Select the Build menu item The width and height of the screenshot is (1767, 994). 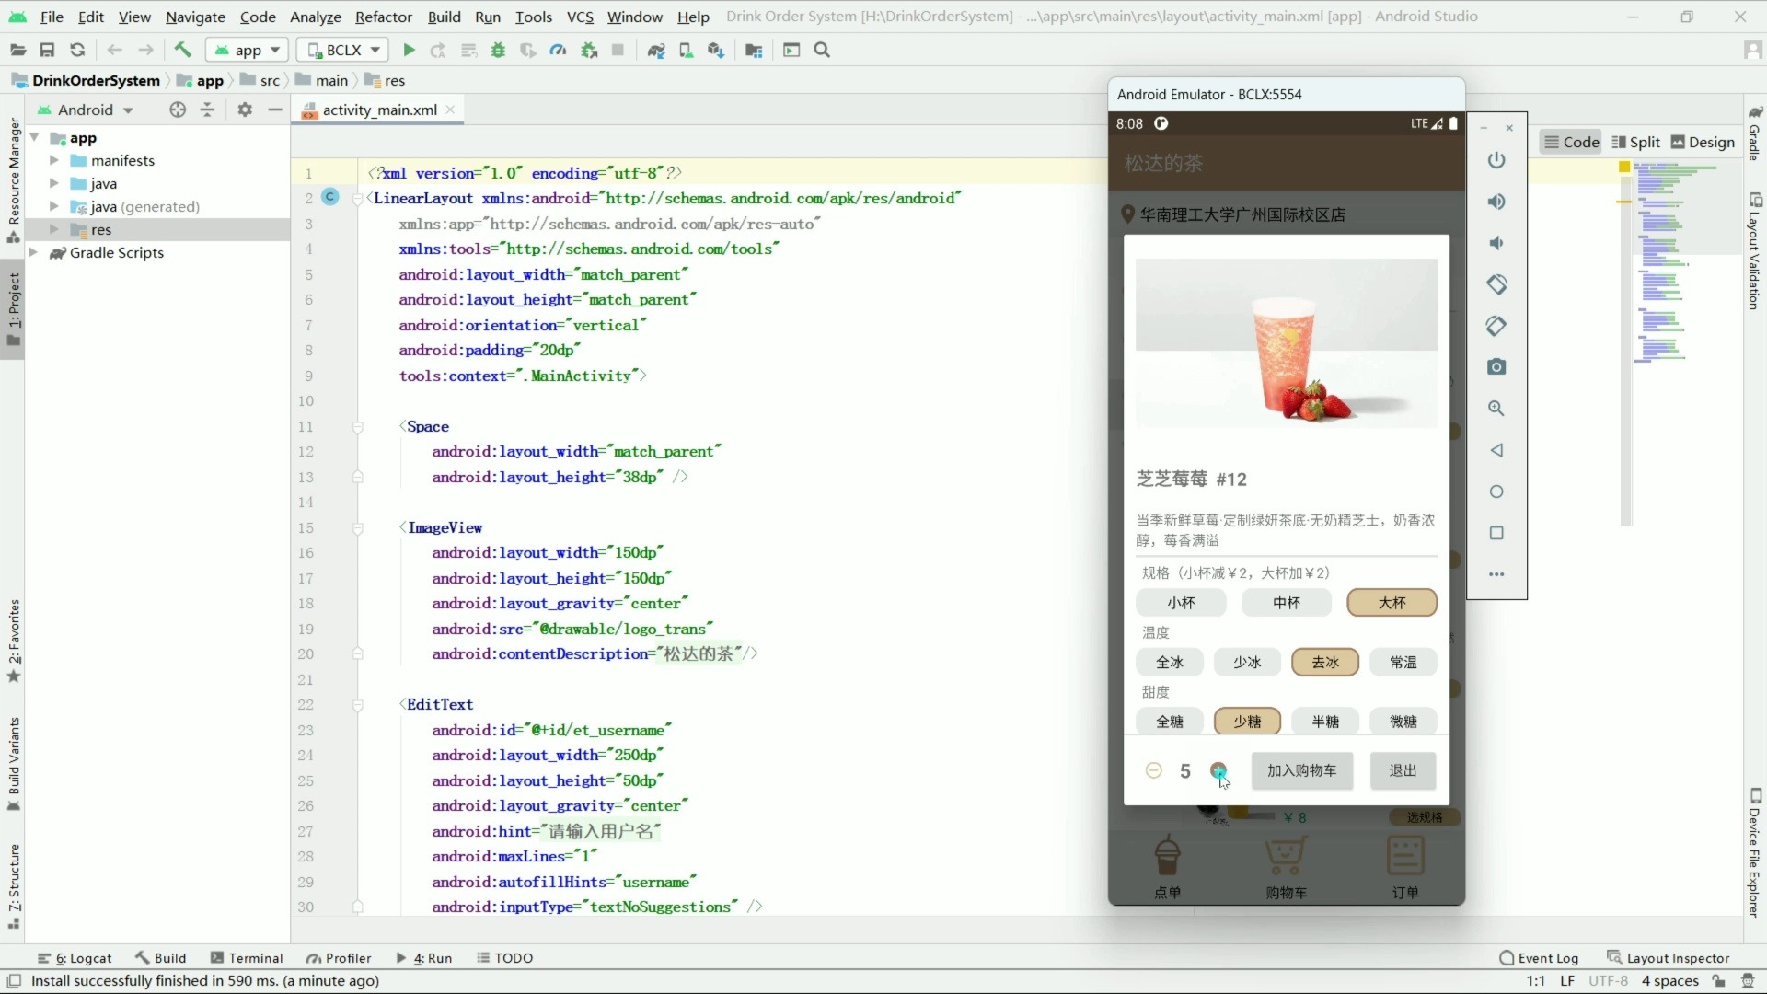pos(443,16)
